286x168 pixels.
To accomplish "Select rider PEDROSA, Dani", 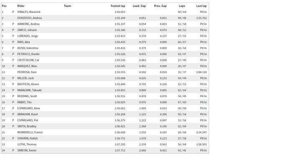I will 27,72.
